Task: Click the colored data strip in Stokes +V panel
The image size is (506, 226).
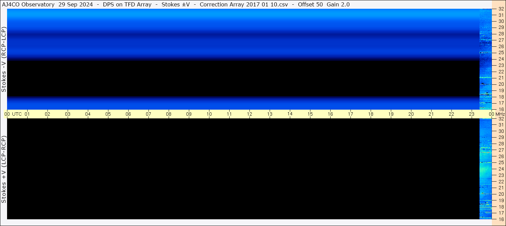Action: [485, 169]
